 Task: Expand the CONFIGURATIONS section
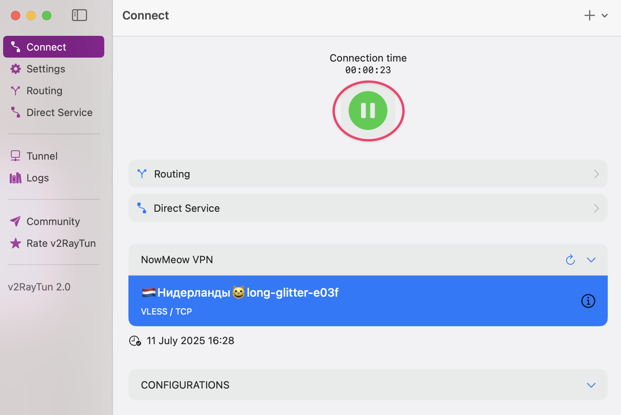[x=591, y=385]
